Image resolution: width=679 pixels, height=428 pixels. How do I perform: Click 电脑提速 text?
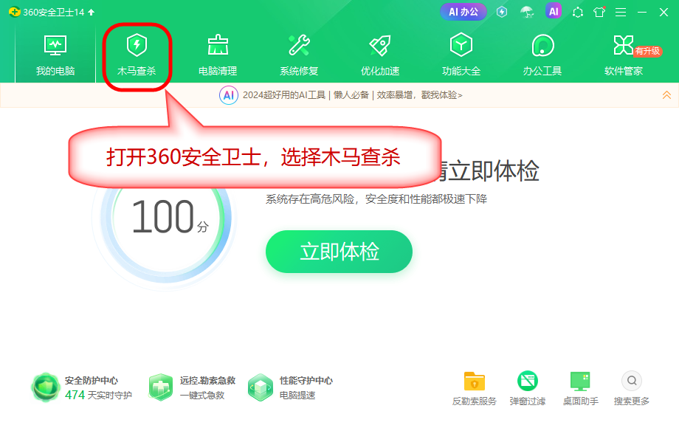pyautogui.click(x=297, y=395)
